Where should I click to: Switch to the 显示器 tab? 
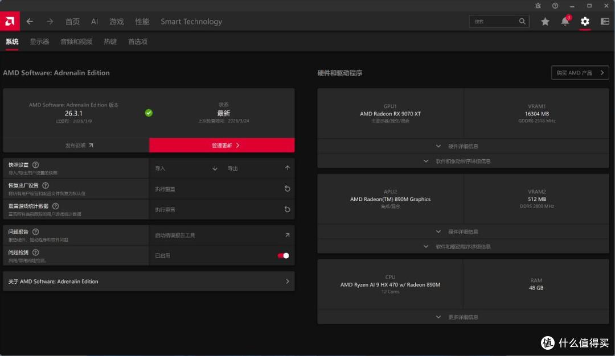coord(40,42)
